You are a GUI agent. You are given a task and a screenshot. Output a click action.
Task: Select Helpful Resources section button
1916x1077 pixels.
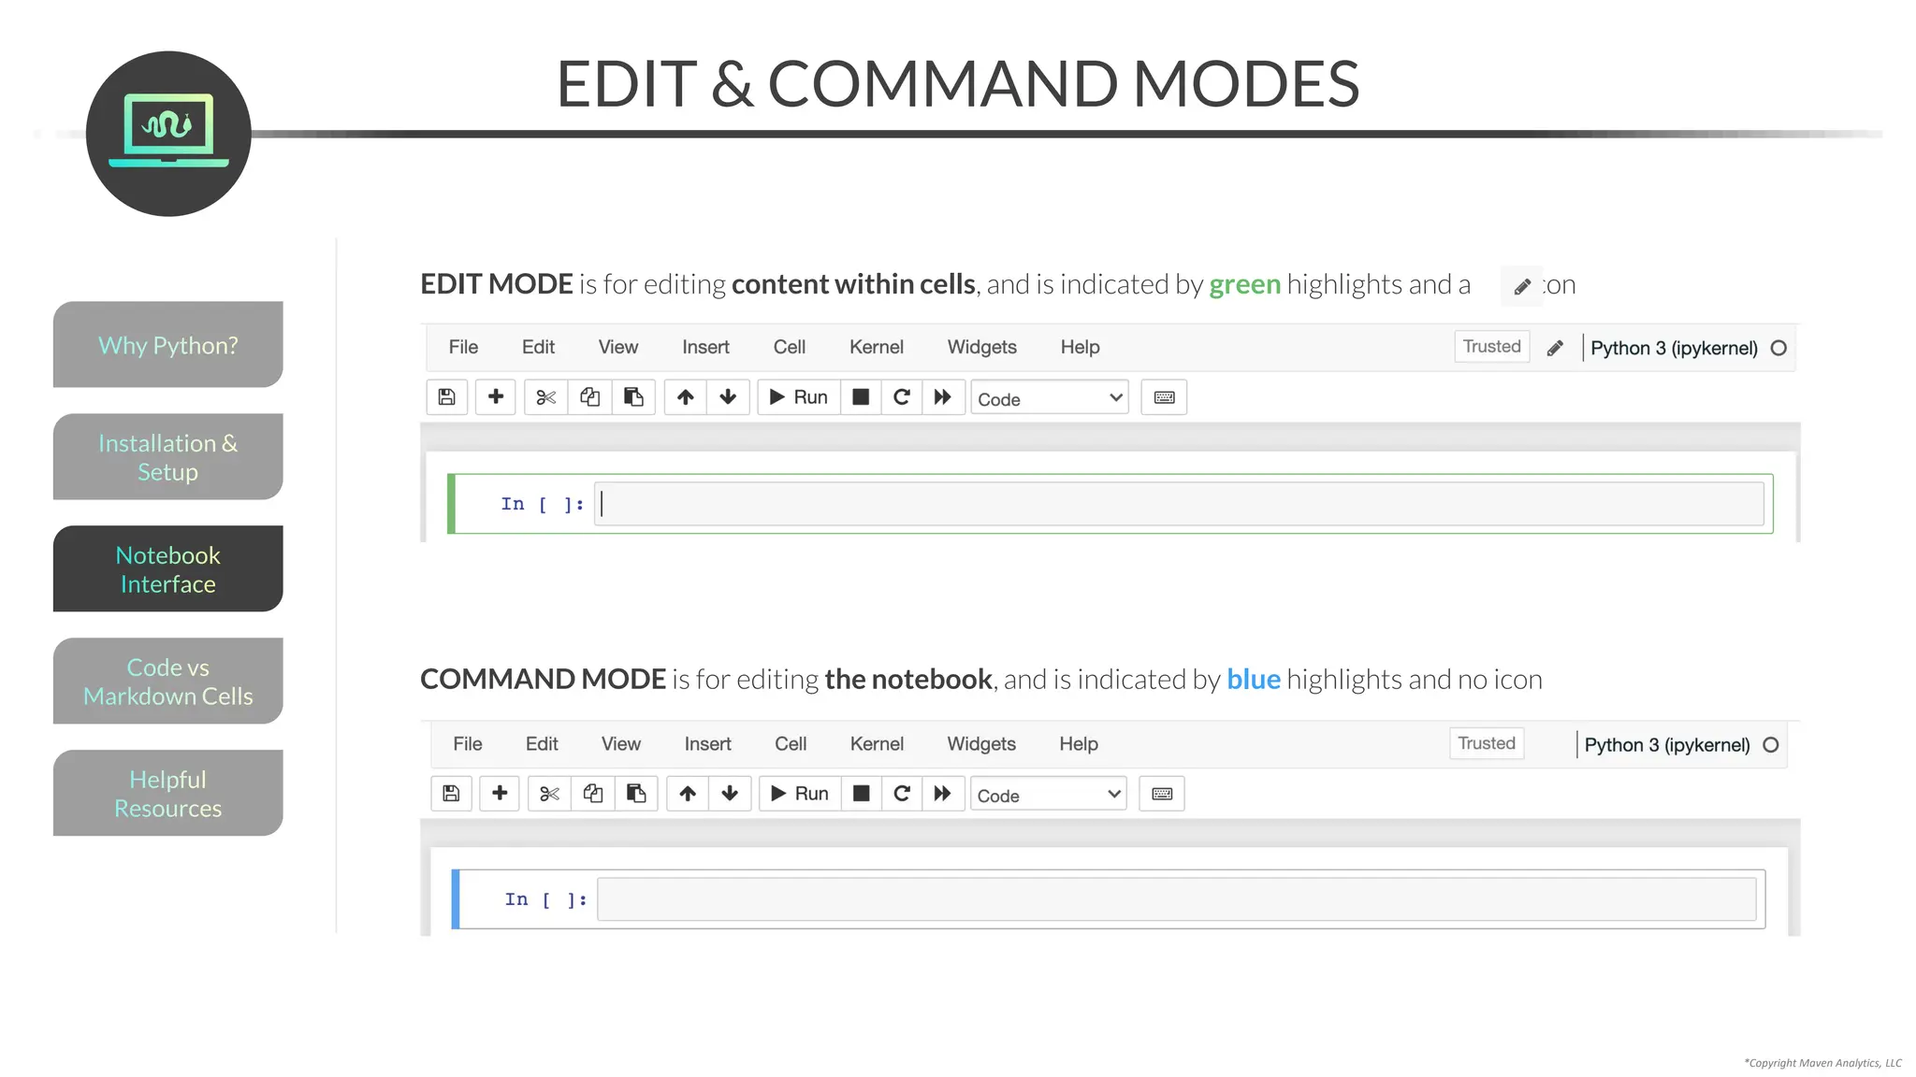[168, 794]
